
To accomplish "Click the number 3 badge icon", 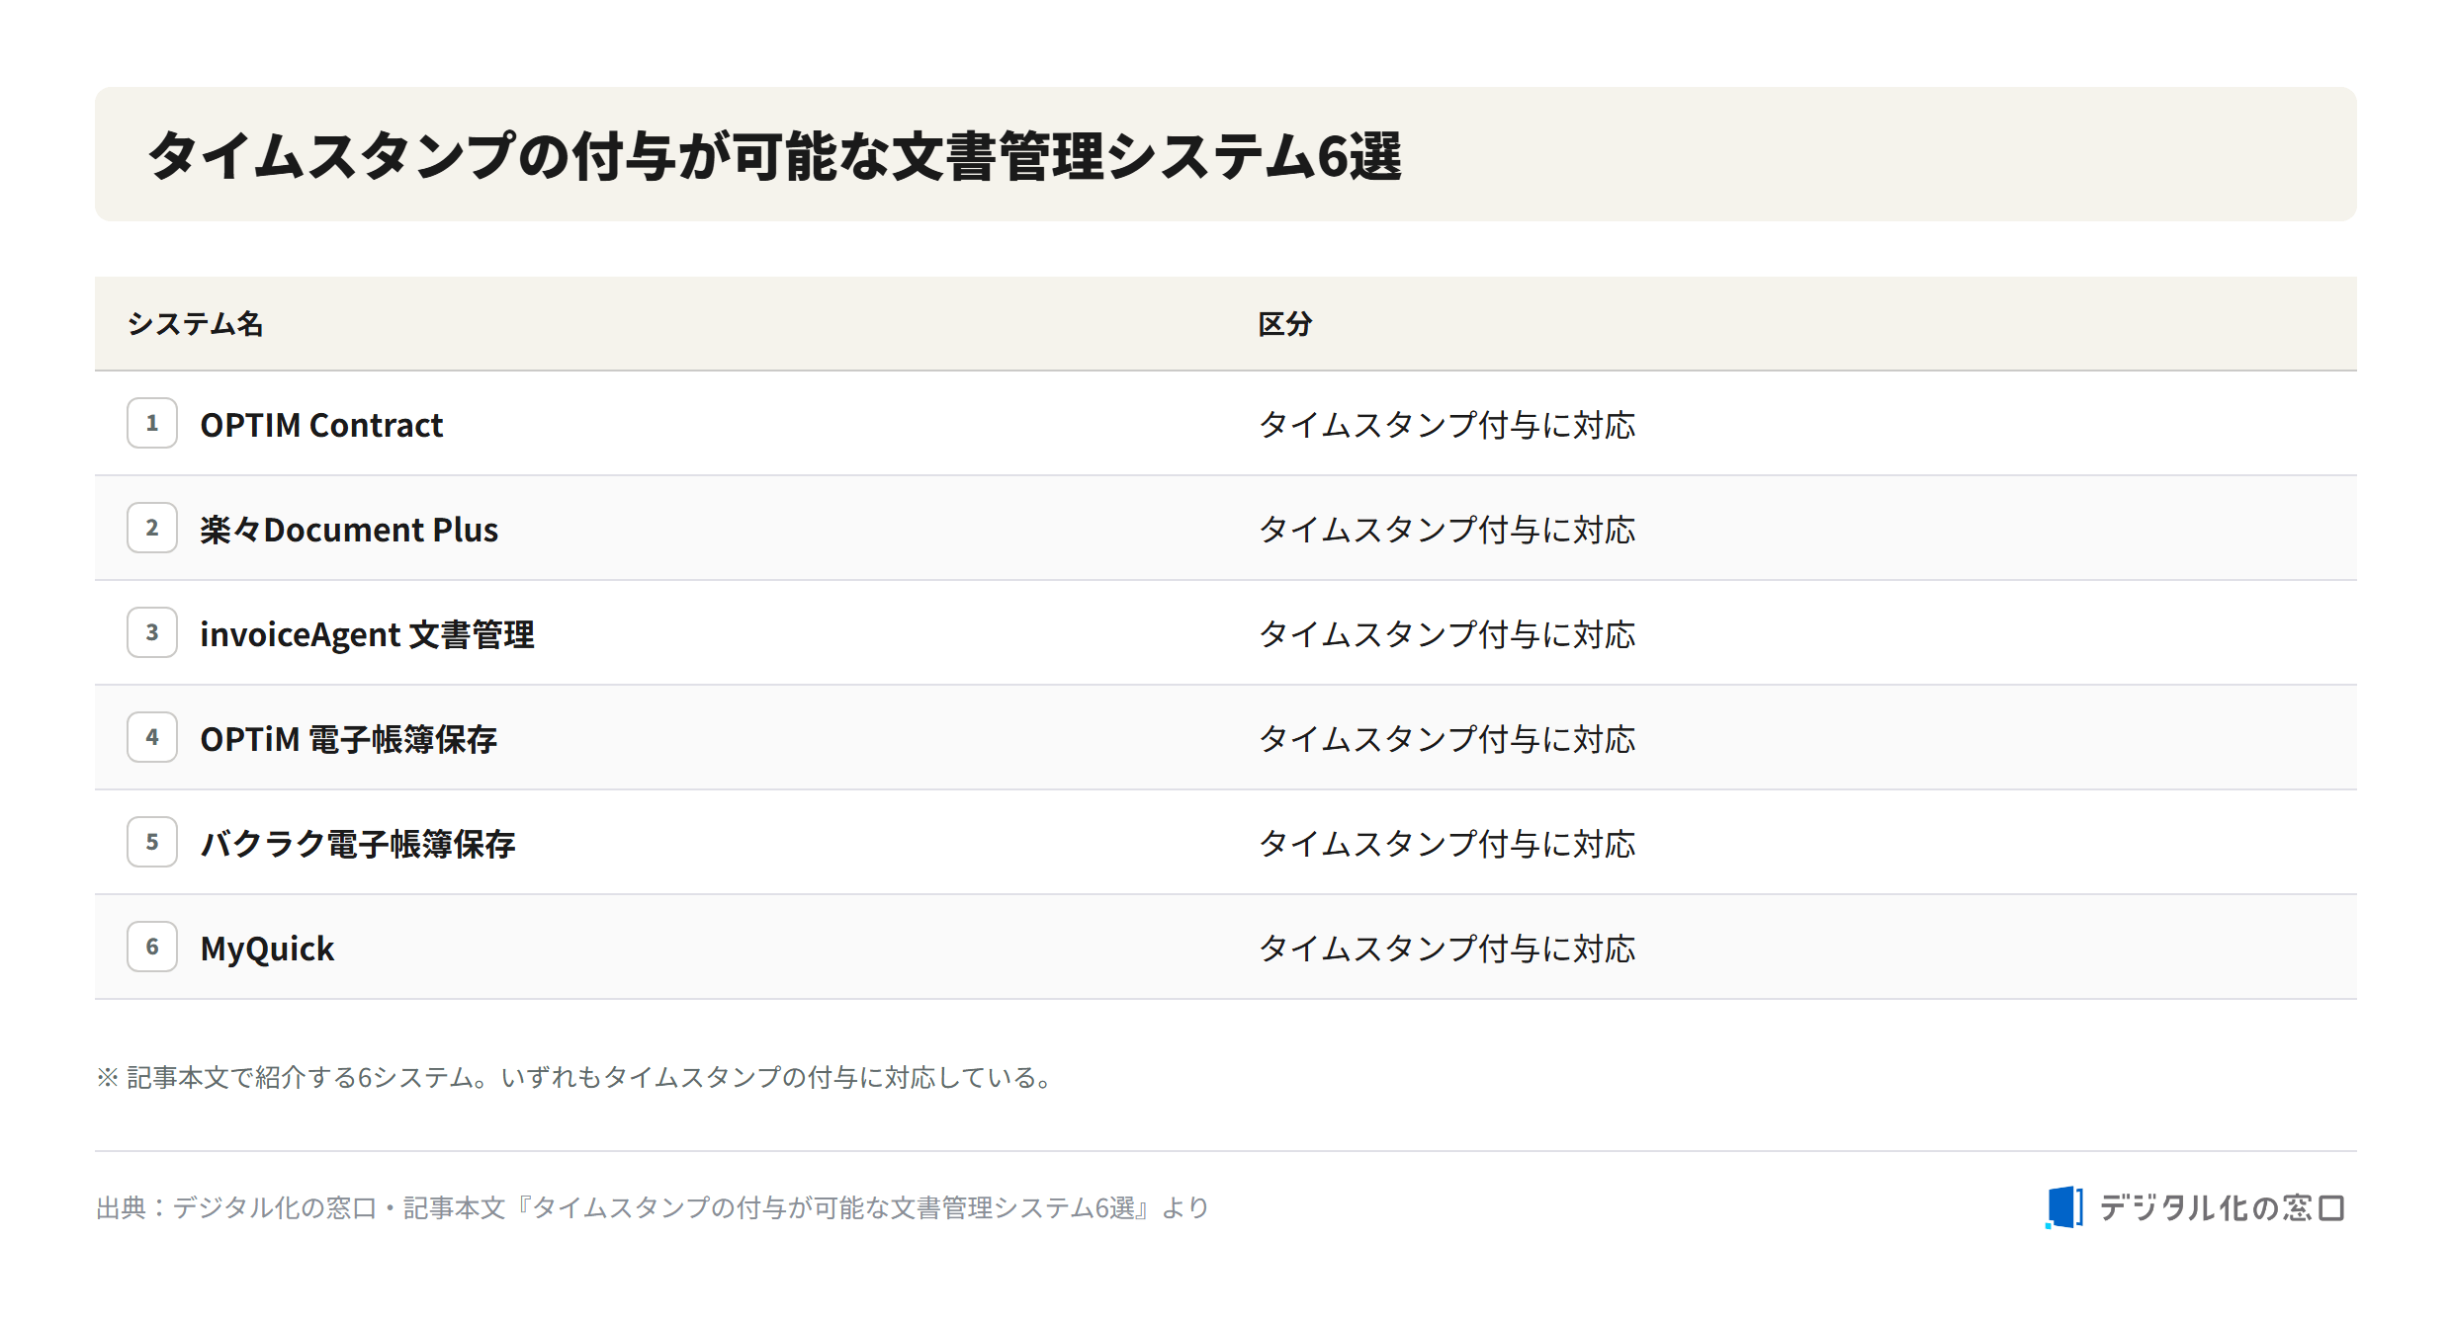I will (x=152, y=632).
